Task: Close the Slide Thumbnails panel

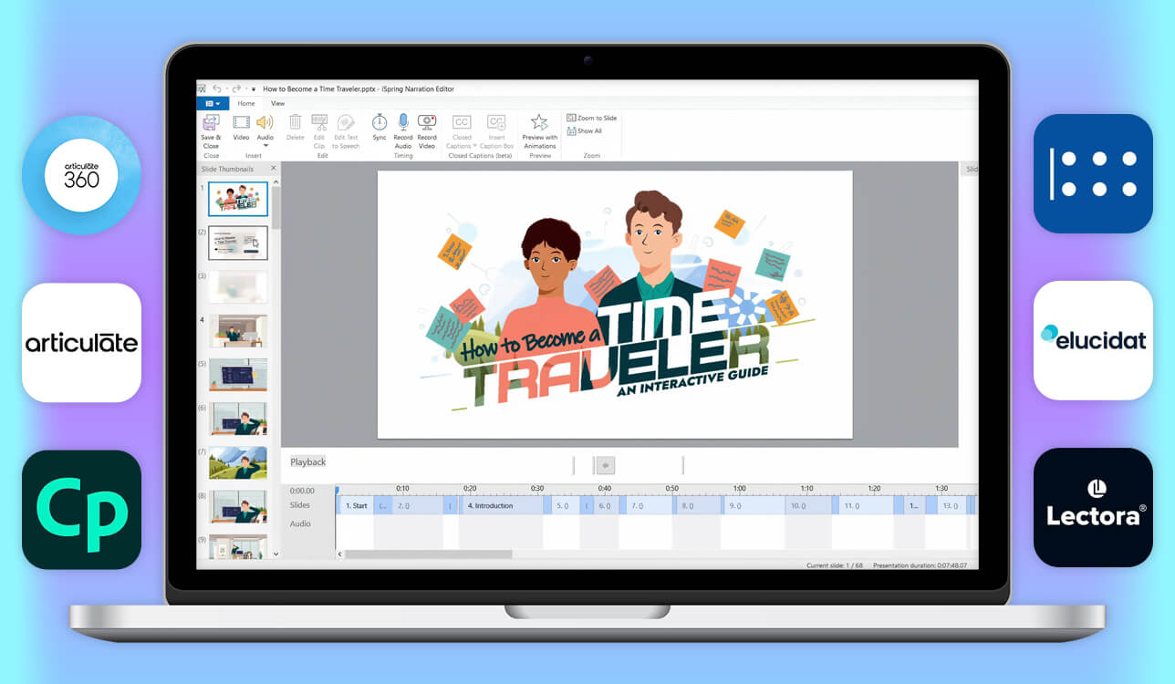Action: point(274,169)
